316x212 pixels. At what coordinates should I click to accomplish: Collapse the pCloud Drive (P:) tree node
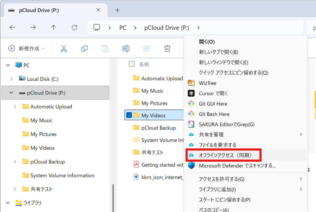[11, 93]
